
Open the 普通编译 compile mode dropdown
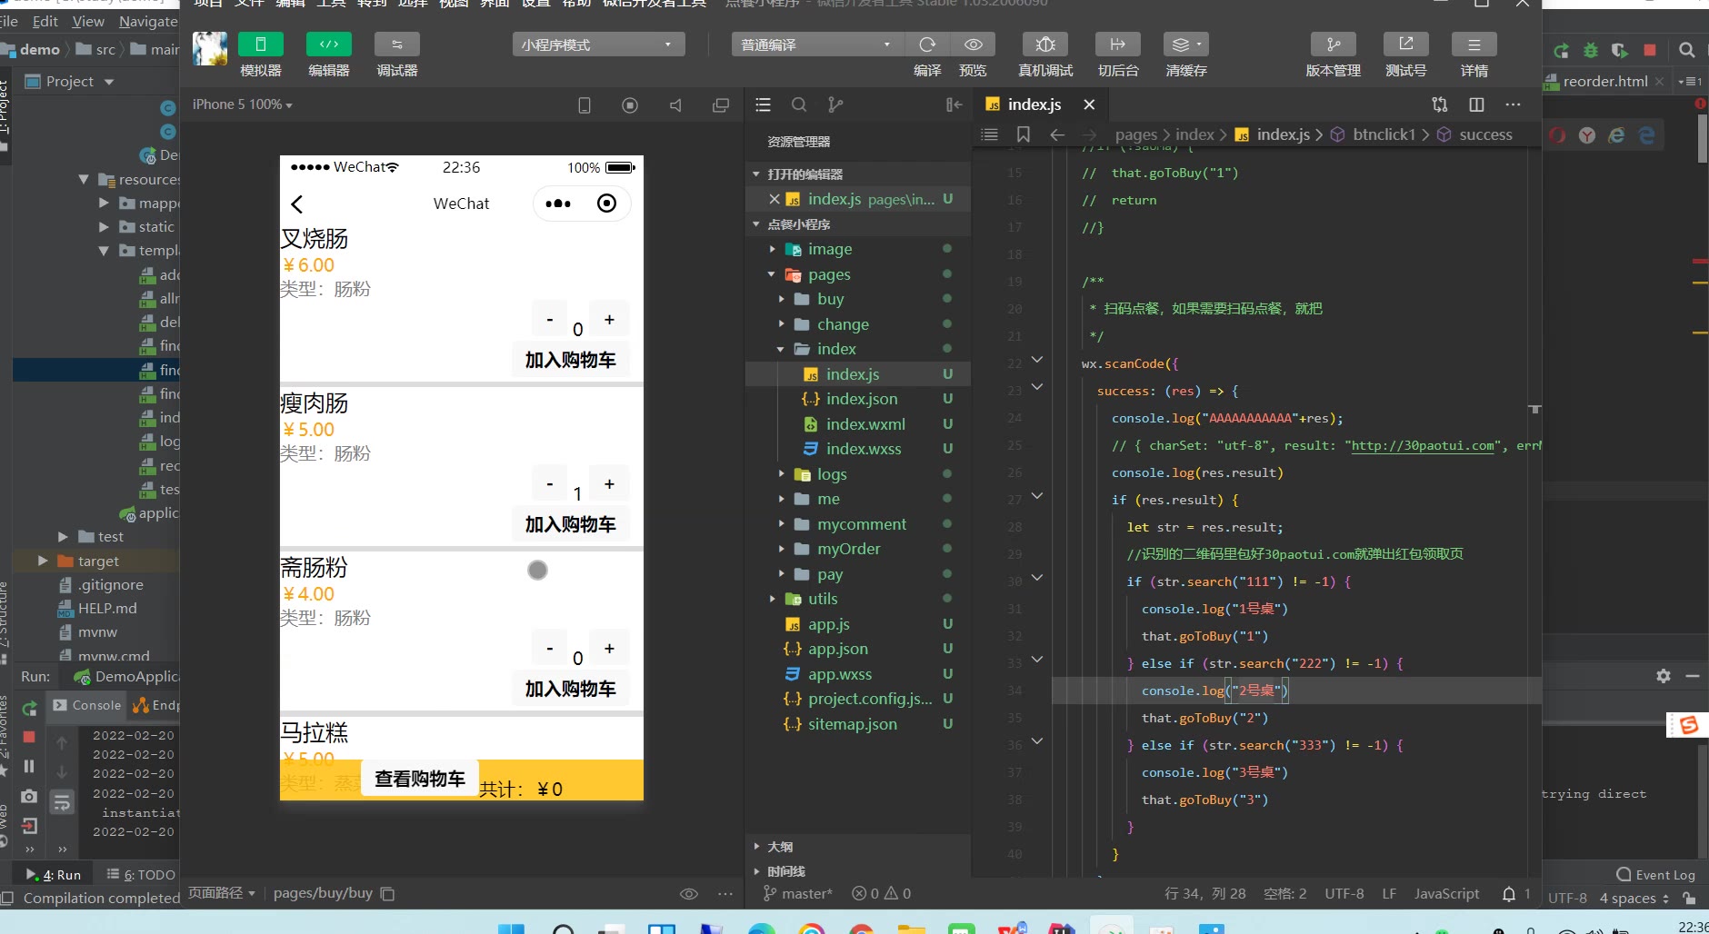[815, 45]
